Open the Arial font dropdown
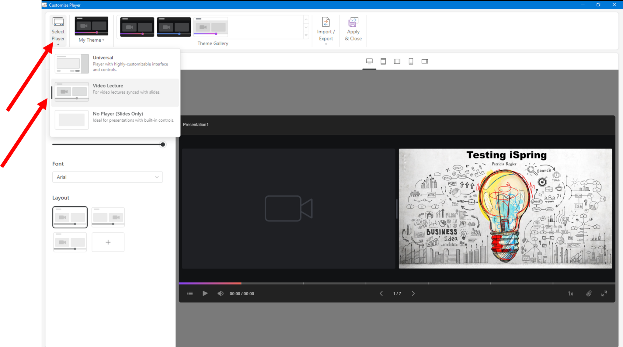Screen dimensions: 623x347 point(107,177)
